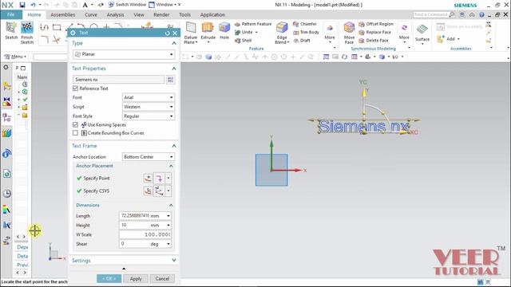Open the Script Western dropdown

coord(149,107)
